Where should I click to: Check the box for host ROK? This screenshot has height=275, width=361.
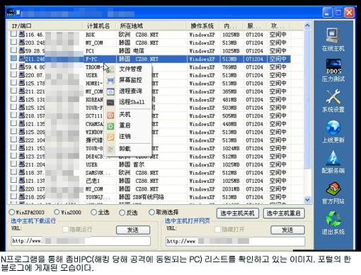(13, 34)
